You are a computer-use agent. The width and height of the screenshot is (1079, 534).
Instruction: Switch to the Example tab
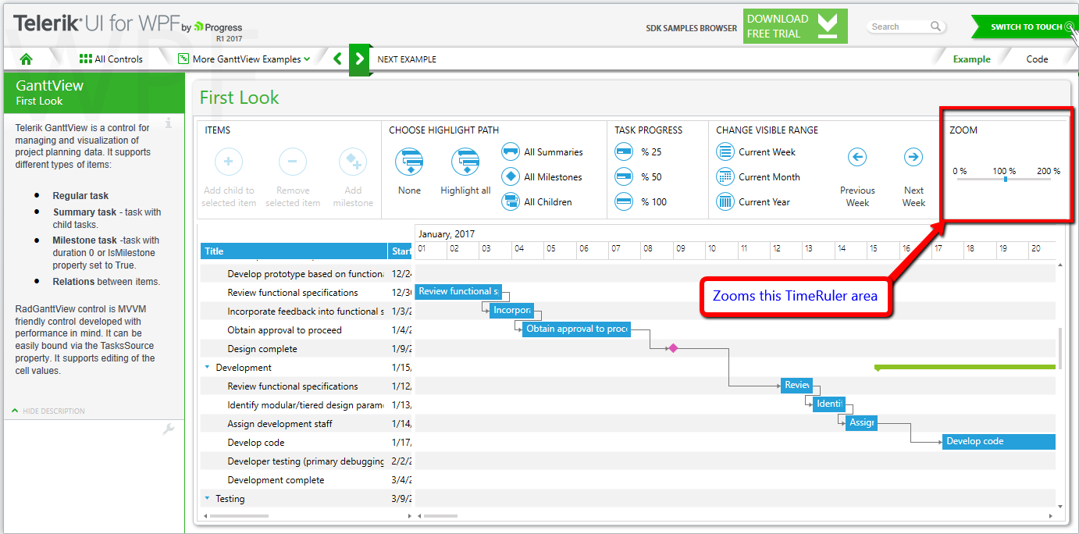[971, 59]
